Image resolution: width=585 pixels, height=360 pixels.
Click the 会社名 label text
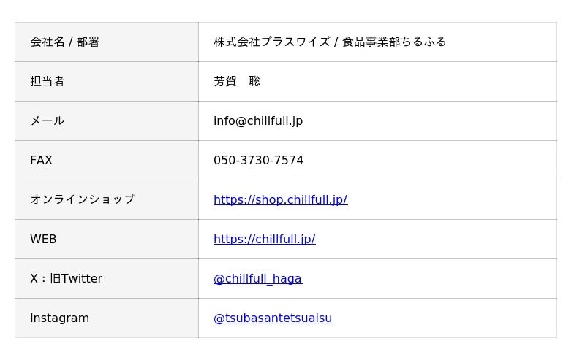click(x=48, y=42)
